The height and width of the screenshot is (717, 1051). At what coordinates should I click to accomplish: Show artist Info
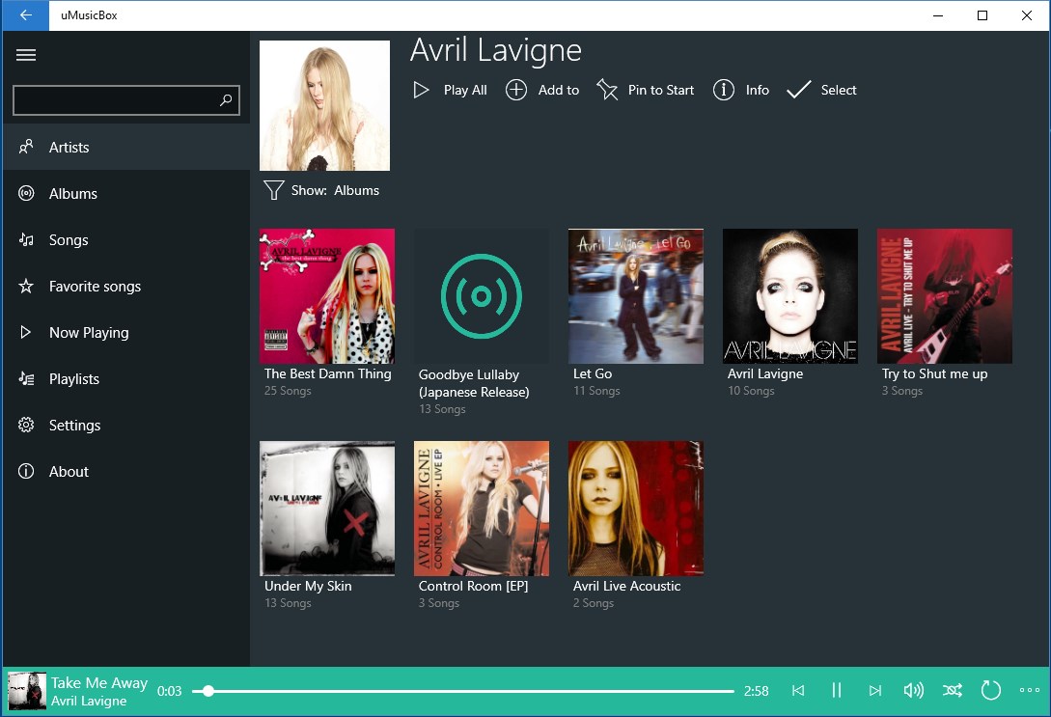740,90
